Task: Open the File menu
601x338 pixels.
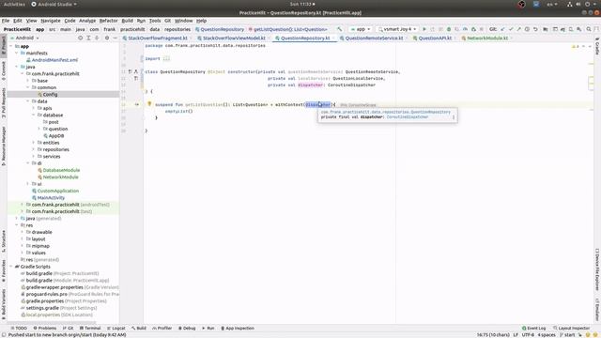Action: [x=6, y=21]
